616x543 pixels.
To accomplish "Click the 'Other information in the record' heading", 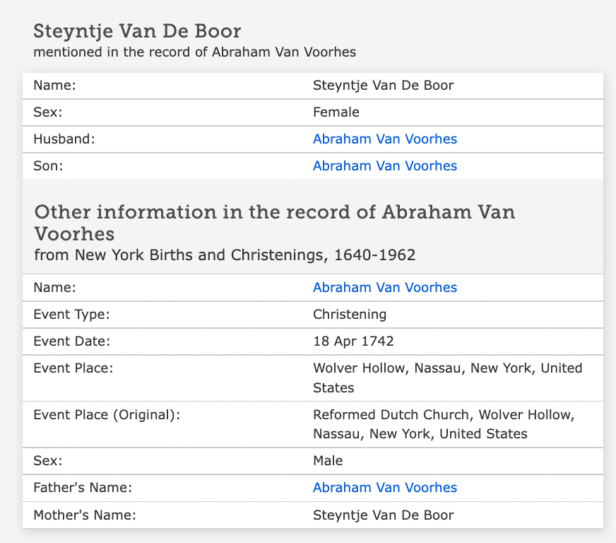I will coord(275,222).
